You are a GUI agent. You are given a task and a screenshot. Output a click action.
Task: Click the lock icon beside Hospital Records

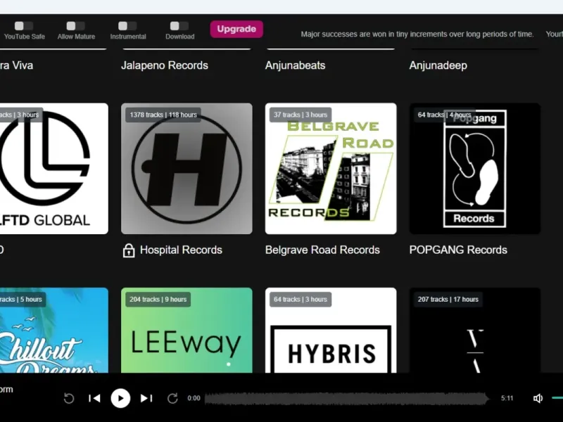pos(129,250)
